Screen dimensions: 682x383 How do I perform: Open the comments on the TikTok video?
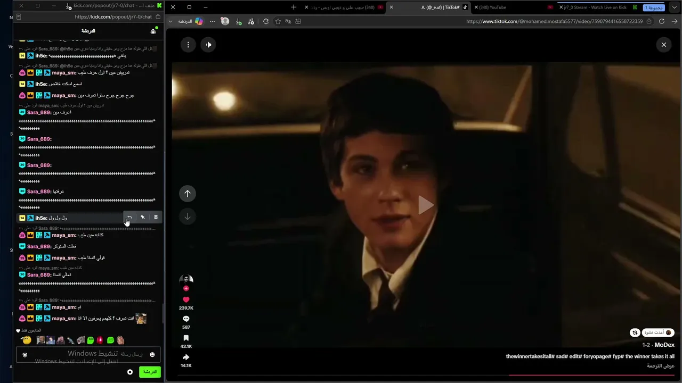(x=186, y=319)
